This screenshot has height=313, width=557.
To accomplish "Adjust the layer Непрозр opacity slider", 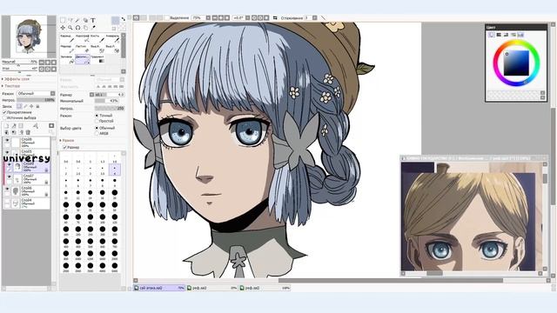I will point(37,100).
